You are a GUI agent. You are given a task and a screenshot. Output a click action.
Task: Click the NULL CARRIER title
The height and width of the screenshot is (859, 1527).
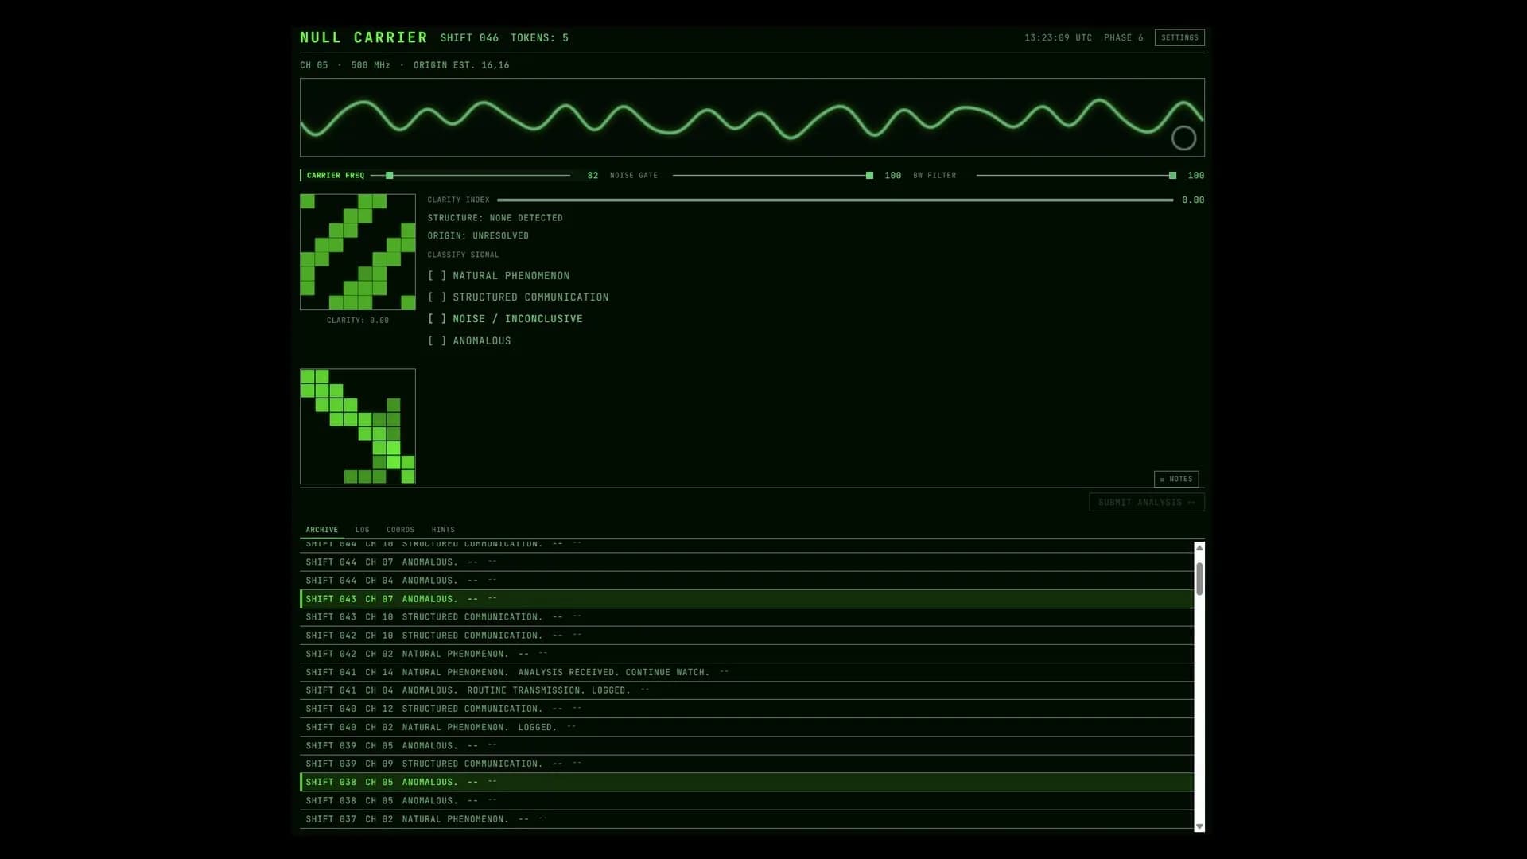[x=363, y=37]
